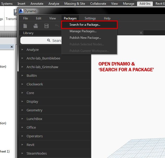Switch to Revit Analyze ribbon tab
Screen dimensions: 165x158
point(54,4)
